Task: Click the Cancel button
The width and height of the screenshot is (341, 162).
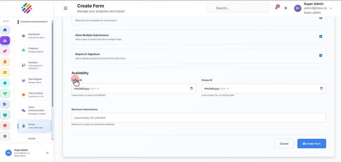Action: 284,144
